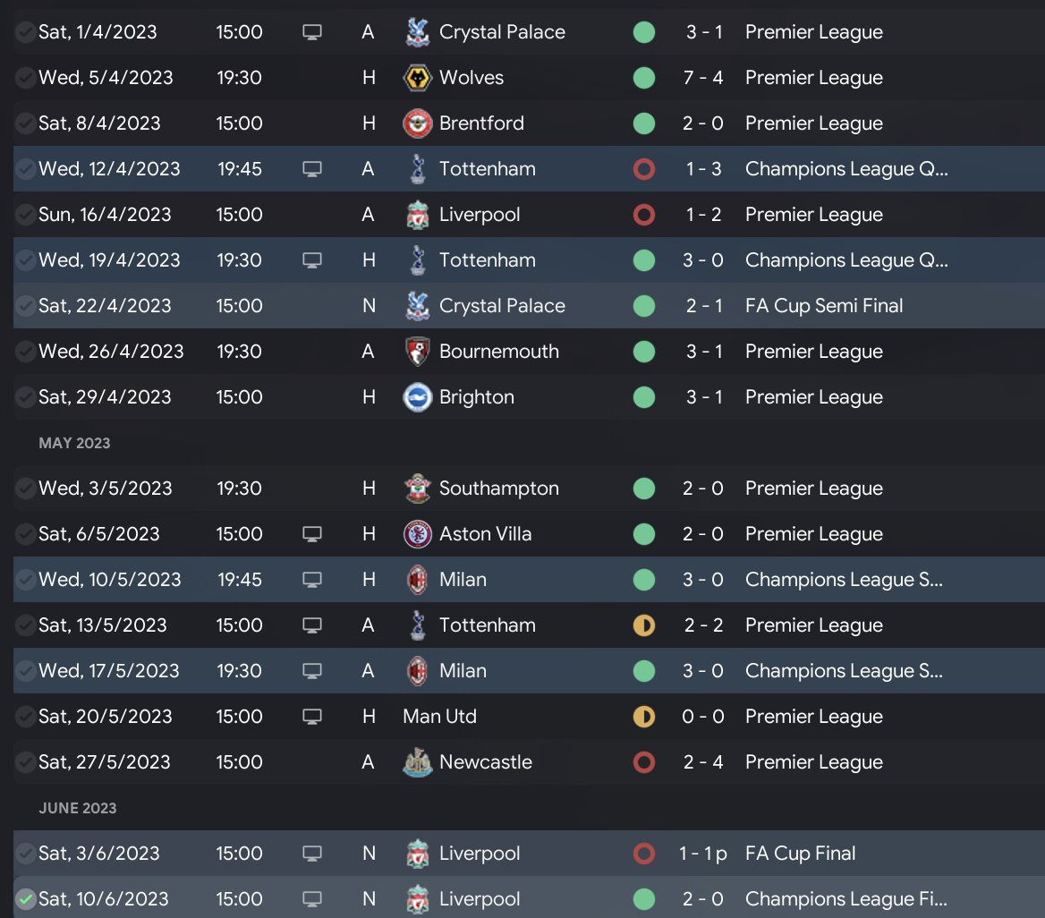Viewport: 1045px width, 918px height.
Task: Click the Newcastle club crest
Action: [x=418, y=762]
